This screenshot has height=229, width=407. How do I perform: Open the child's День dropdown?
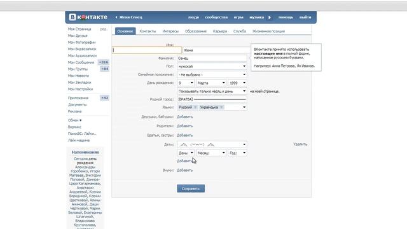pyautogui.click(x=186, y=153)
